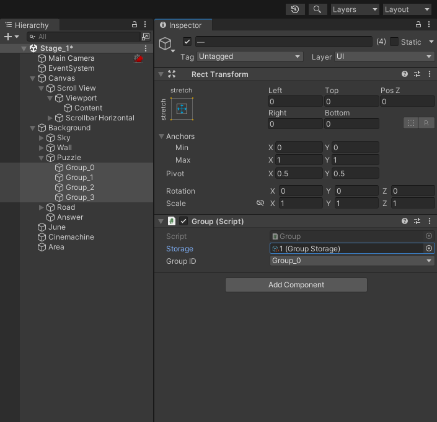Viewport: 437px width, 422px height.
Task: Toggle the GameObject active checkbox
Action: [187, 42]
